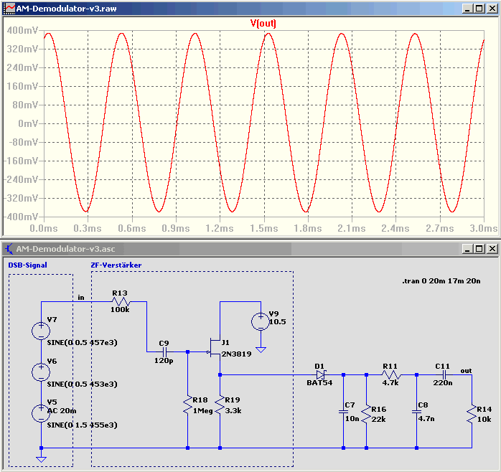This screenshot has height=472, width=501.
Task: Click the waveform window title bar icon
Action: point(10,9)
